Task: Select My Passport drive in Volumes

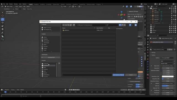Action: click(48, 29)
